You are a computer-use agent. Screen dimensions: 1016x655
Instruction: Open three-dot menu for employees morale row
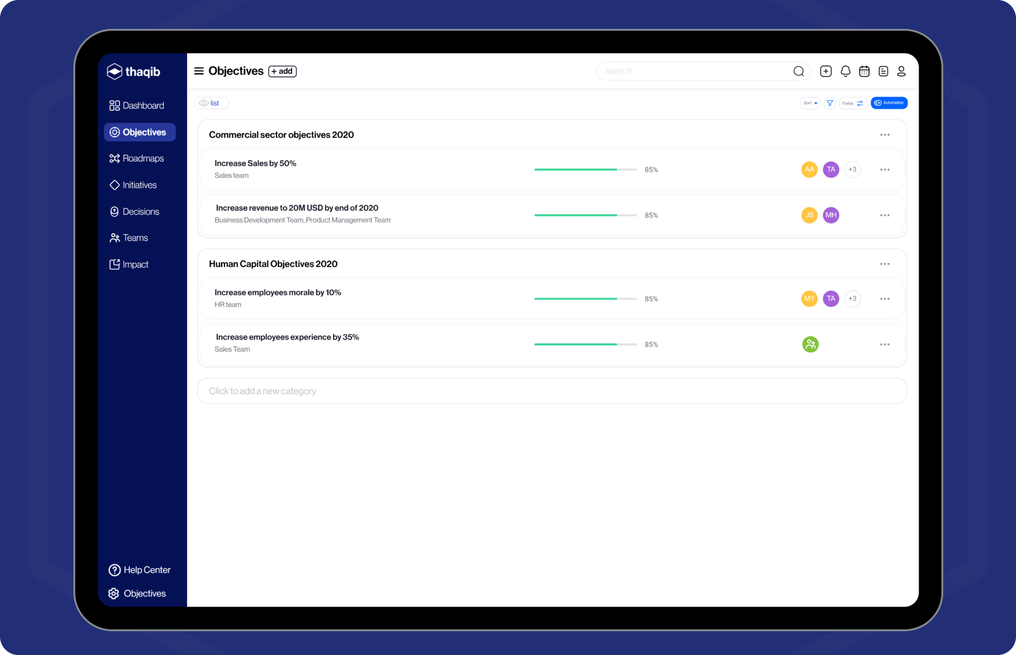click(885, 299)
